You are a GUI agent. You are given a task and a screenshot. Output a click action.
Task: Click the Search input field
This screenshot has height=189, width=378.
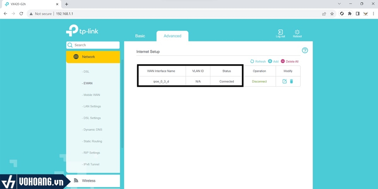[93, 45]
